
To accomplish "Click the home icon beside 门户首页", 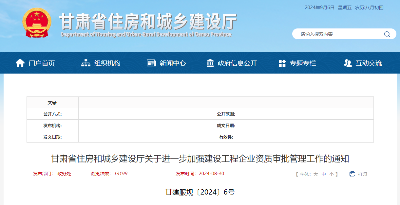I will (x=20, y=63).
